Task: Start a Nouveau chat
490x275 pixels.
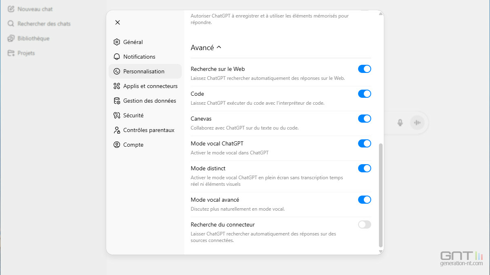Action: pyautogui.click(x=35, y=9)
